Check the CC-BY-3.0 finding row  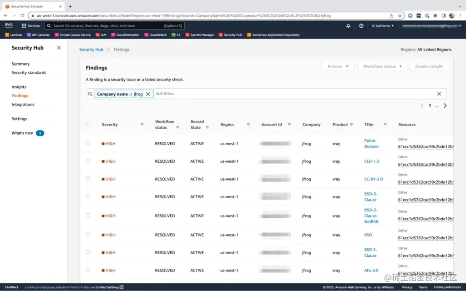[x=88, y=179]
